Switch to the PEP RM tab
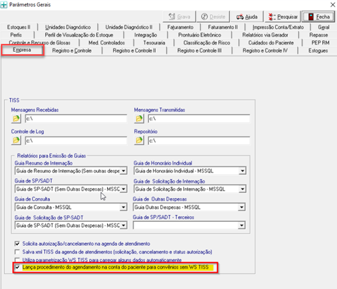337x289 pixels. tap(320, 42)
